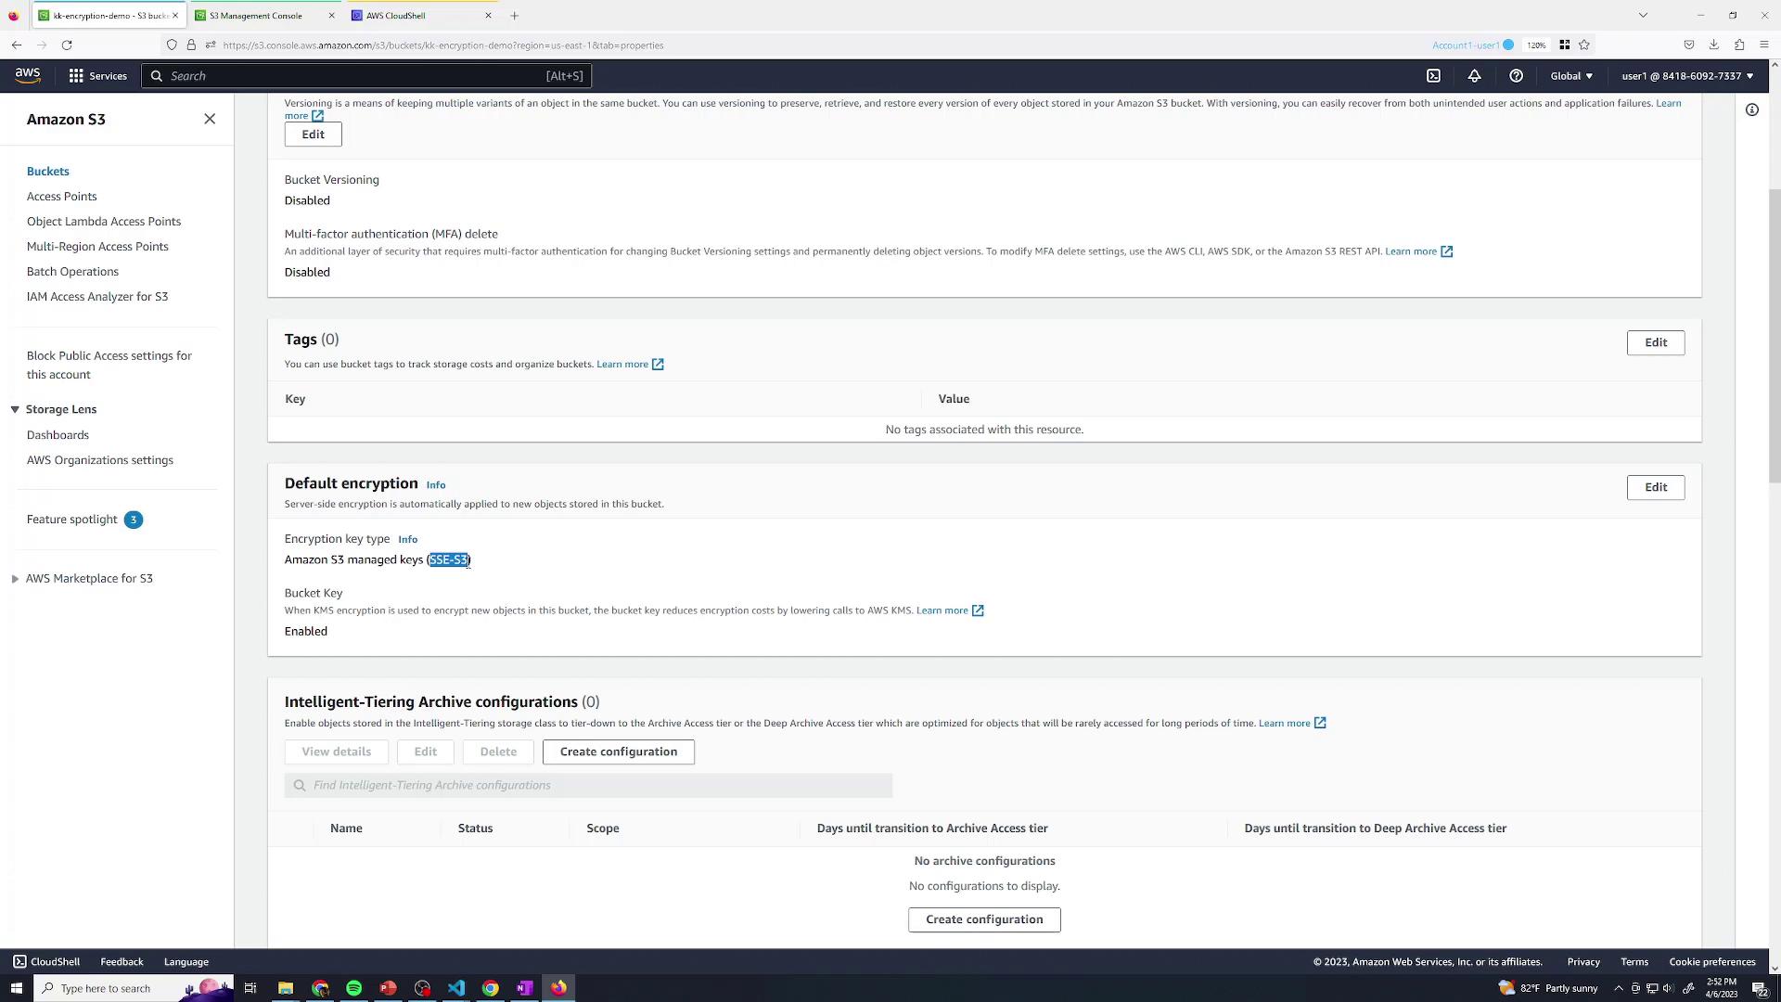Edit the Default encryption settings
Image resolution: width=1781 pixels, height=1002 pixels.
1655,487
